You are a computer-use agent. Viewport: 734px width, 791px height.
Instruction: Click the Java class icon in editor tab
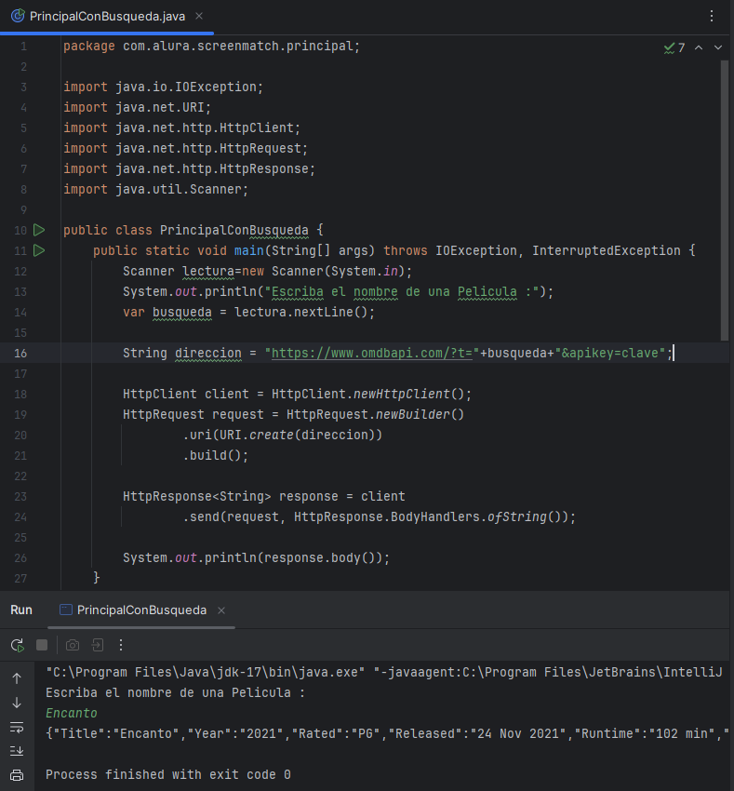[x=18, y=16]
